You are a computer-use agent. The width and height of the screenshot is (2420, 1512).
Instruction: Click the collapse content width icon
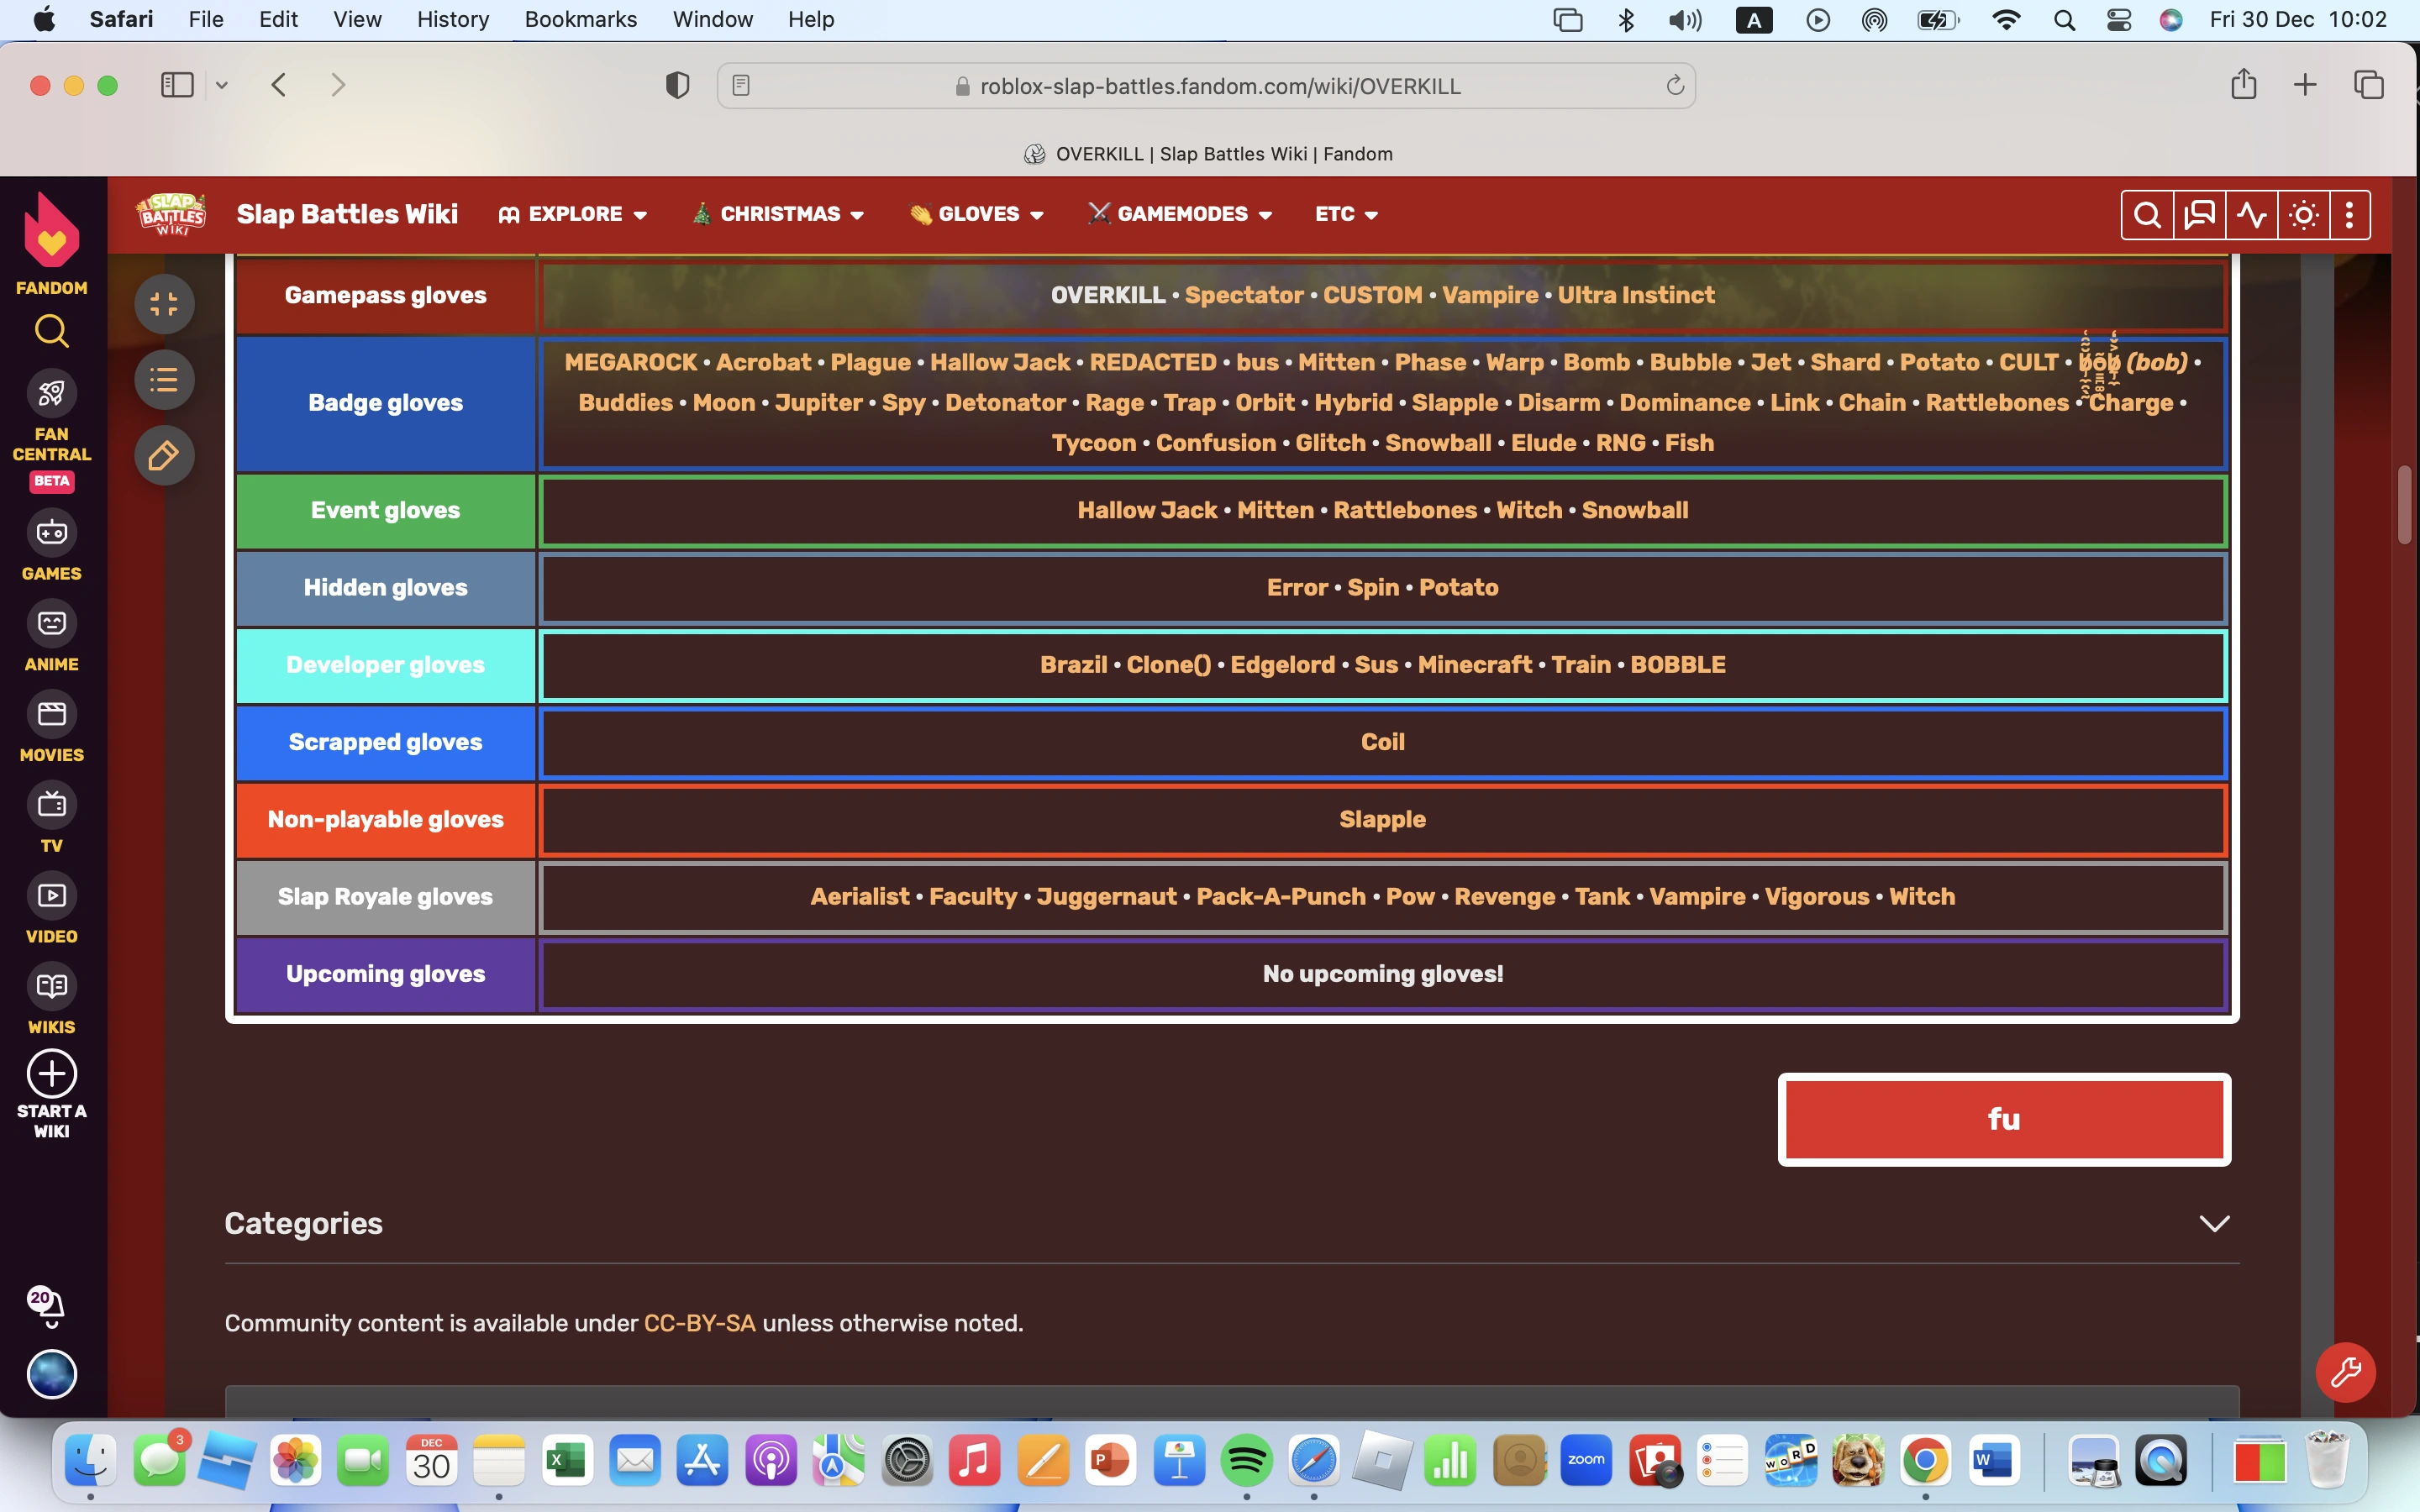[x=164, y=304]
